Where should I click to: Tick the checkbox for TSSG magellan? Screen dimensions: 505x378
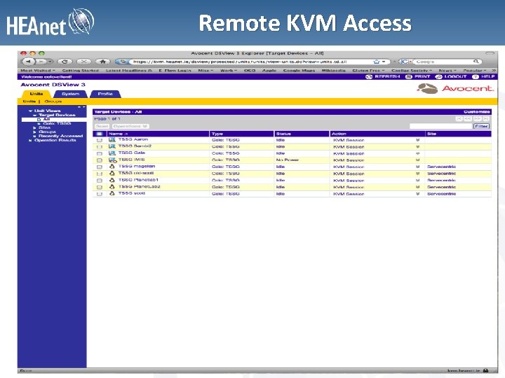coord(100,167)
